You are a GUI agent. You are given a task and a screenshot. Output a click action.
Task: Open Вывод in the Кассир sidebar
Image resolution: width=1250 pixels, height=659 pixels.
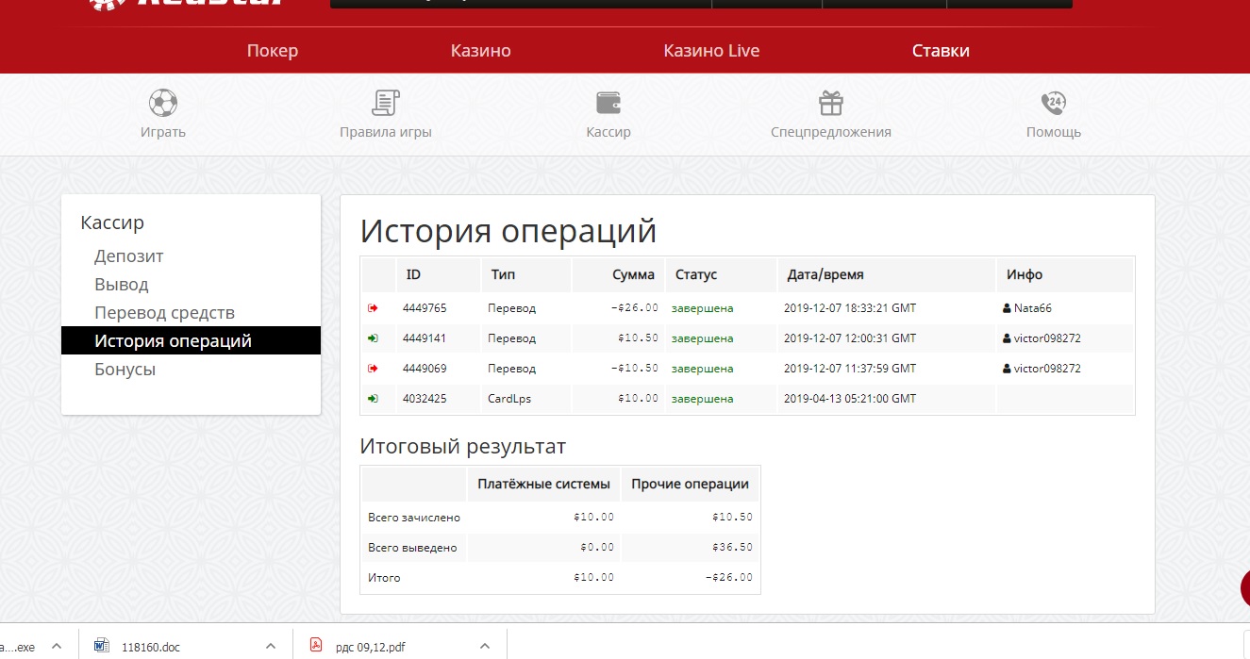point(122,285)
